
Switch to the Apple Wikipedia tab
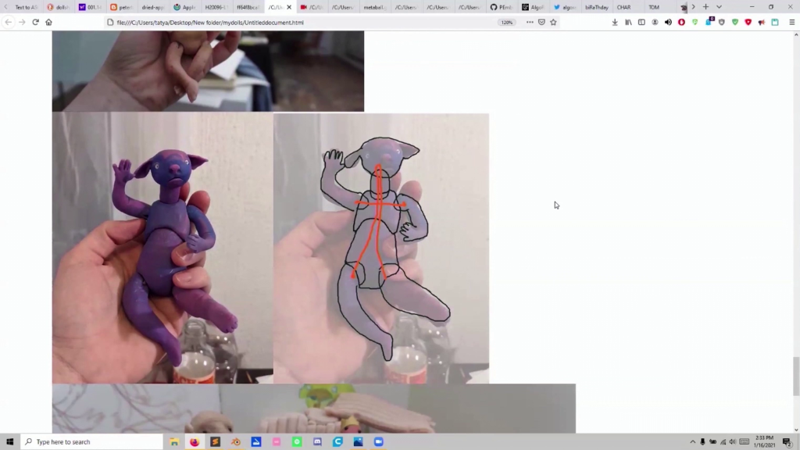click(184, 7)
